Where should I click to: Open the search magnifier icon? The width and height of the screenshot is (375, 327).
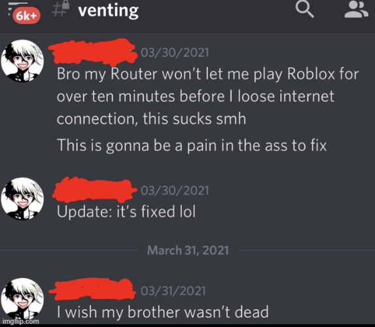click(304, 9)
